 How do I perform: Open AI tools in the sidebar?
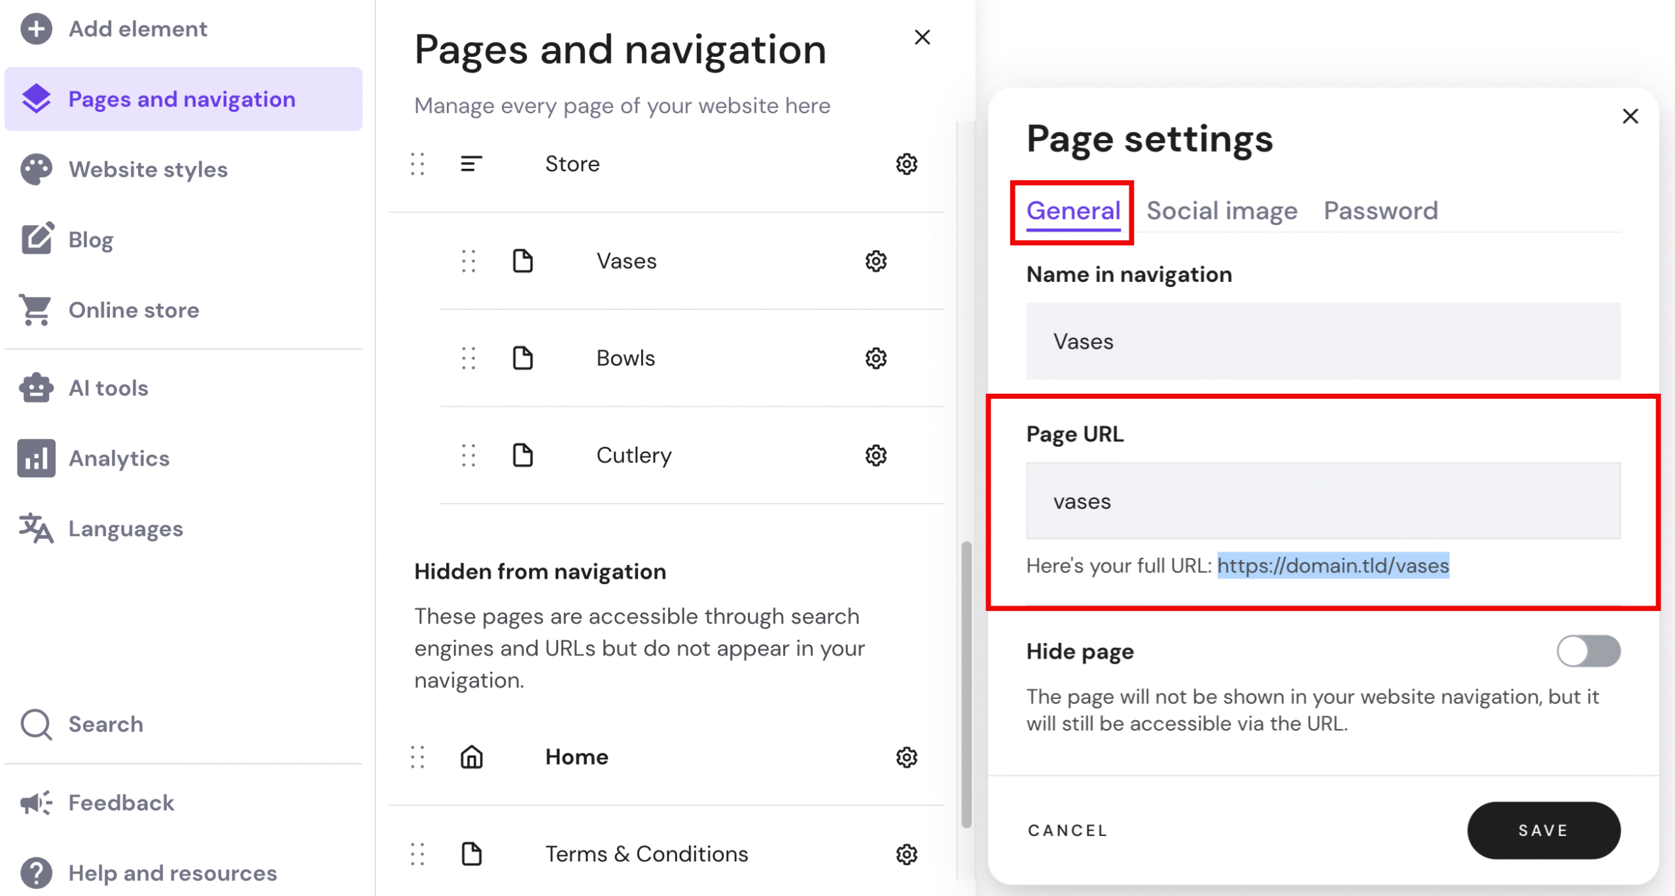tap(108, 387)
